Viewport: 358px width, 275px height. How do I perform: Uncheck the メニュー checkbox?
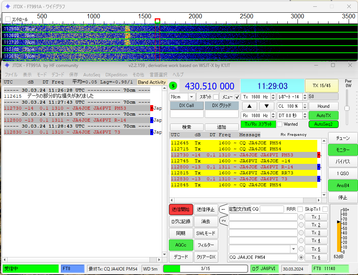[x=237, y=97]
